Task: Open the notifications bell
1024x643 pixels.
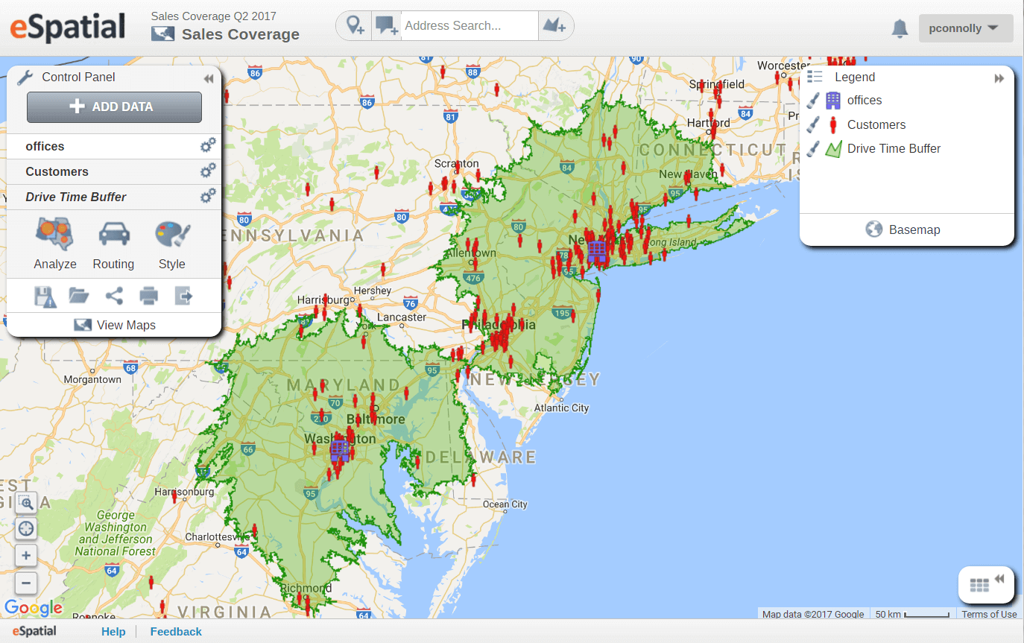Action: coord(900,28)
